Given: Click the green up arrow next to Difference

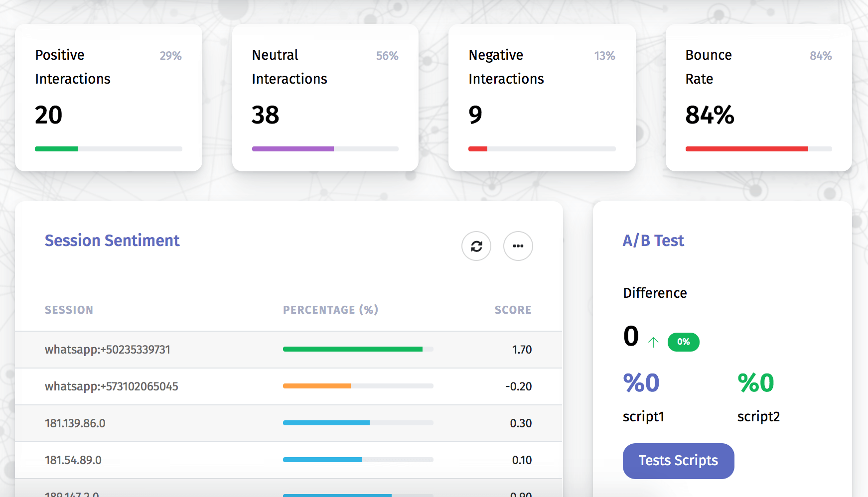Looking at the screenshot, I should point(653,342).
